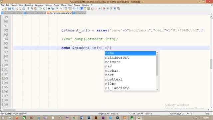
Task: Redo the edit with the Redo arrow
Action: (44, 8)
